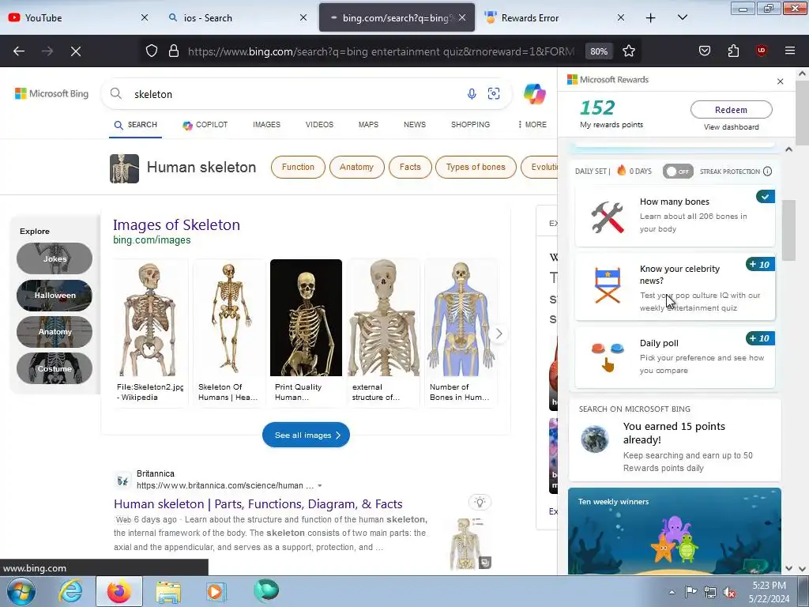The image size is (809, 607).
Task: Open the NEWS search tab
Action: (415, 124)
